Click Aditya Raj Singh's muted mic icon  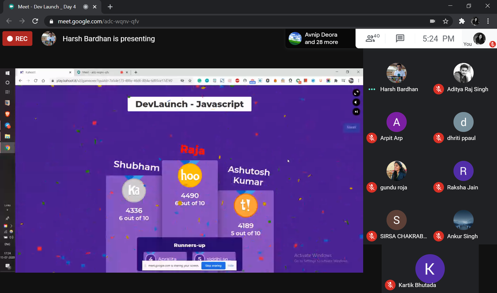(x=438, y=89)
